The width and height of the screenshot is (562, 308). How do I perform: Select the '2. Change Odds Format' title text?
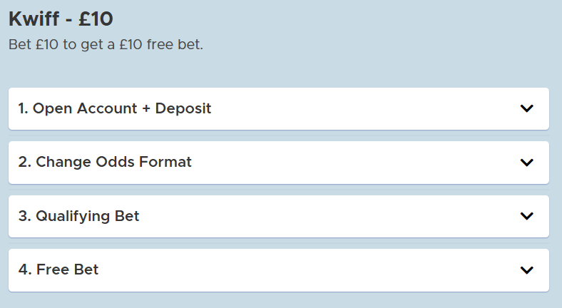click(105, 162)
